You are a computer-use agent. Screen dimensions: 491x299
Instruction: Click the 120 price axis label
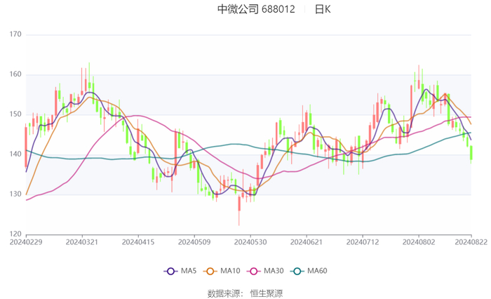pos(15,234)
